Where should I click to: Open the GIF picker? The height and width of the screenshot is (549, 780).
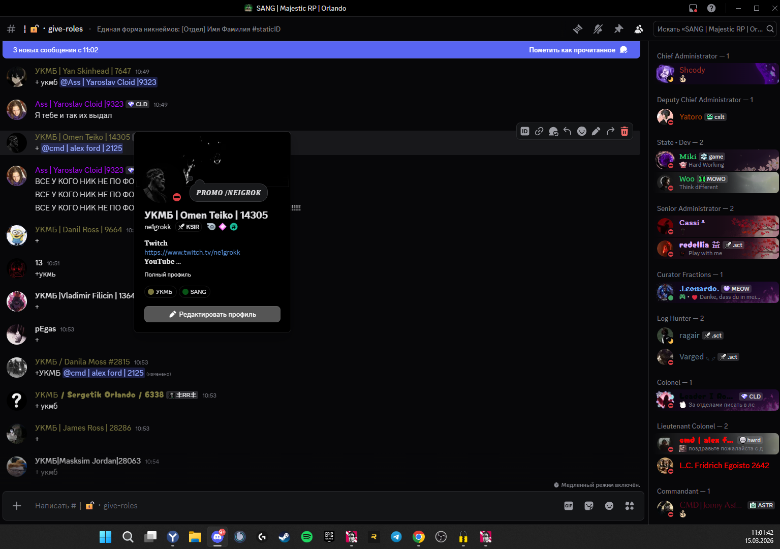(569, 506)
